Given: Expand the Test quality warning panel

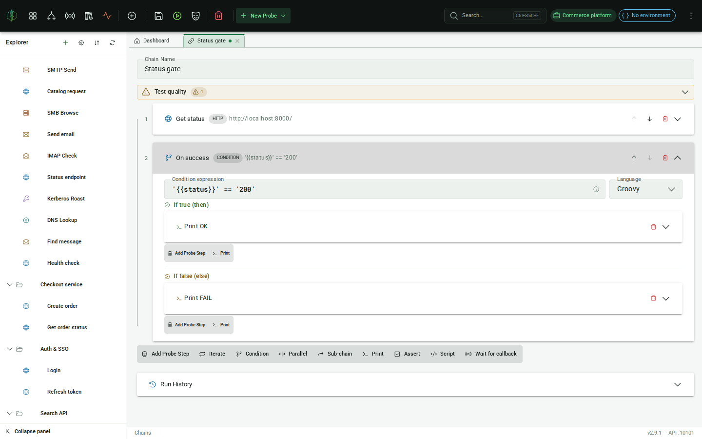Looking at the screenshot, I should (685, 92).
